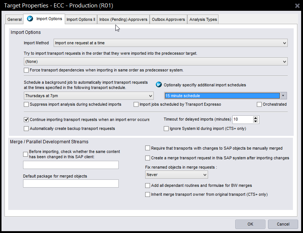Uncheck Continue importing when an import error occurs
The height and width of the screenshot is (233, 303).
[x=26, y=120]
